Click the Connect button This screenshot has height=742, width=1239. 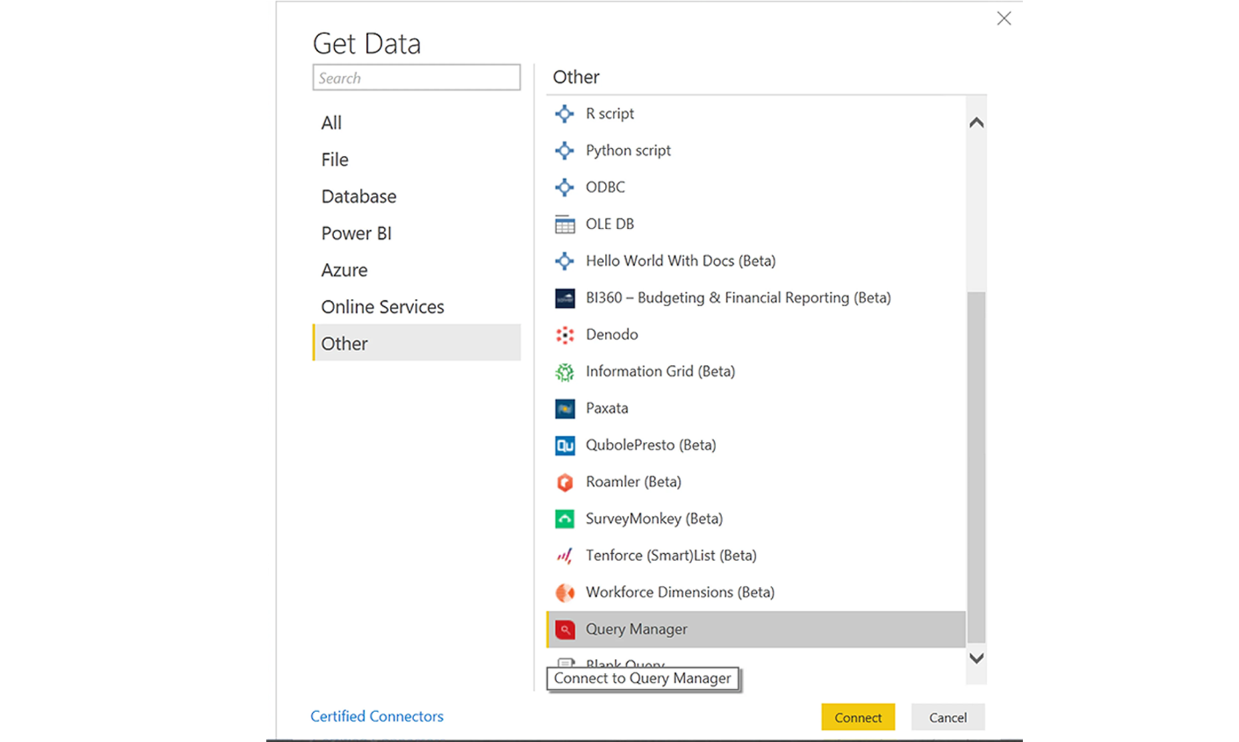pos(858,717)
